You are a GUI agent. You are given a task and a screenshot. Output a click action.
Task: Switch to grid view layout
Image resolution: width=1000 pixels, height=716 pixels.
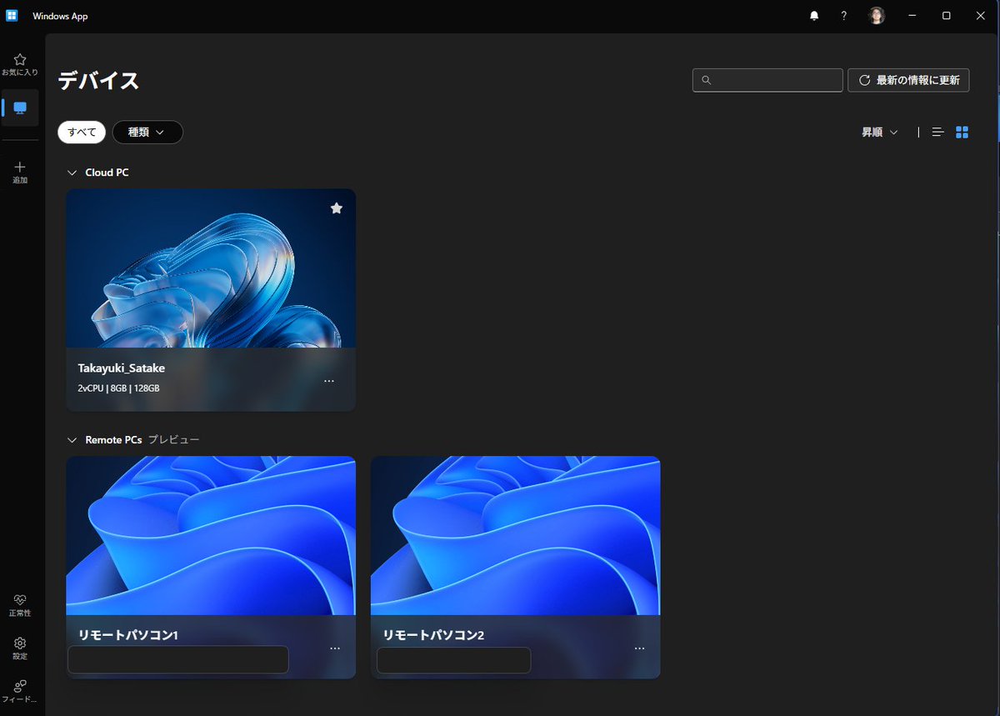[x=962, y=132]
